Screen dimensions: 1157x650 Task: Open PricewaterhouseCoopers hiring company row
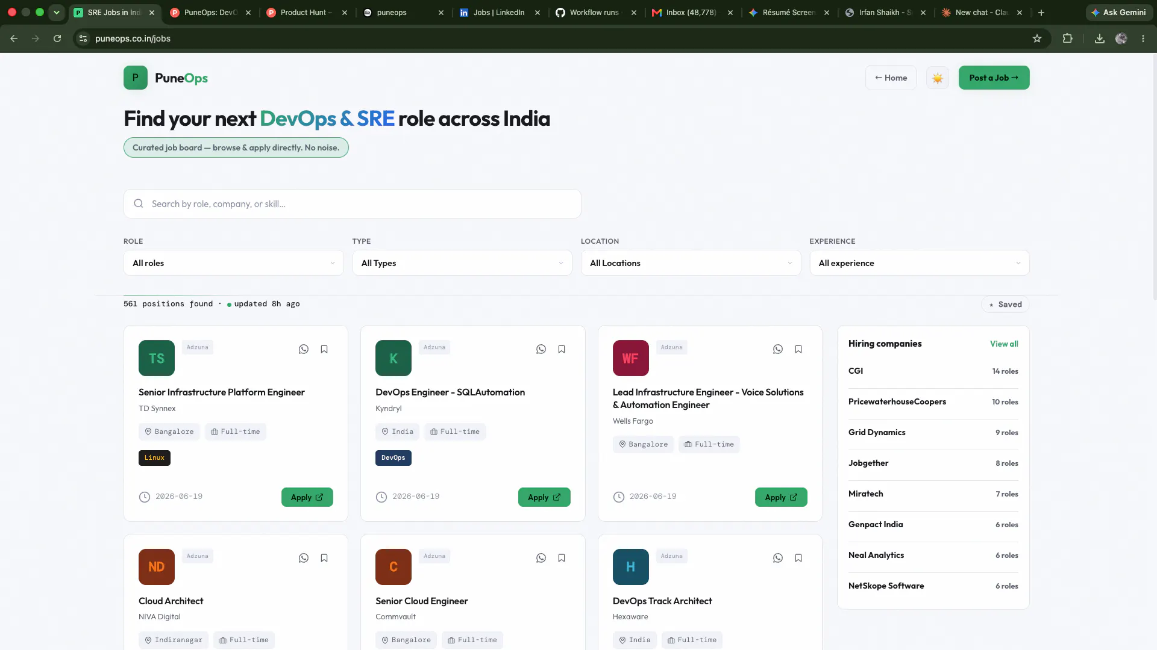(933, 402)
